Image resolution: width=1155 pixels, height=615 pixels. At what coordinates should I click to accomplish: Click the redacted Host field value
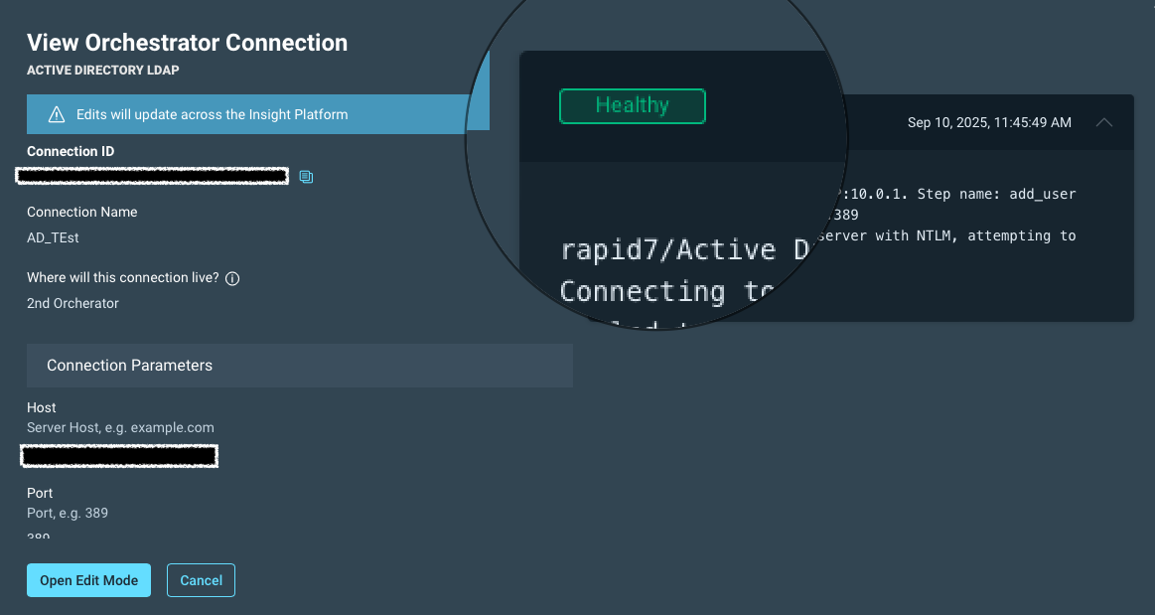119,456
